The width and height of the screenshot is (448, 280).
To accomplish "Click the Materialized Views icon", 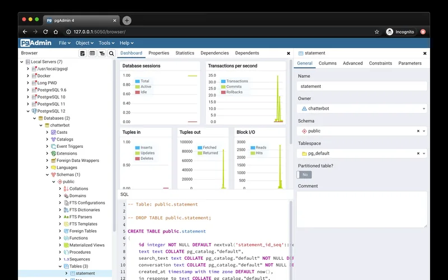I will tap(66, 245).
